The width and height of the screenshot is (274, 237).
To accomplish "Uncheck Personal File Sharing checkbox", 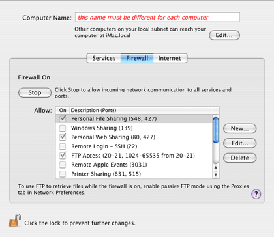I will (63, 118).
